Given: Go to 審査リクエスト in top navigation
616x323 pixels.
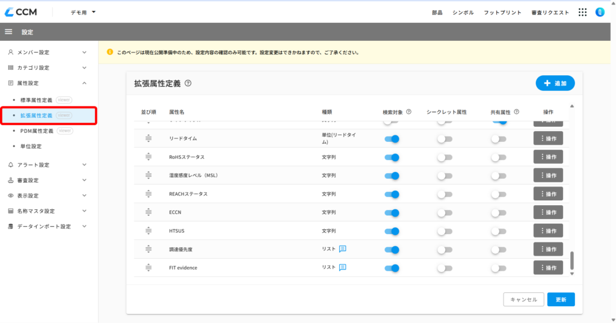Looking at the screenshot, I should click(x=550, y=13).
